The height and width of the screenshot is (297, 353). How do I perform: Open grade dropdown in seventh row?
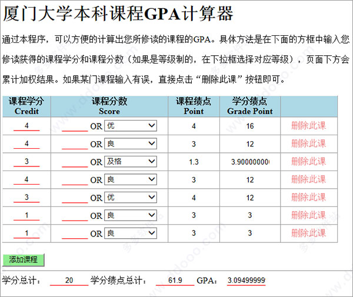point(131,233)
